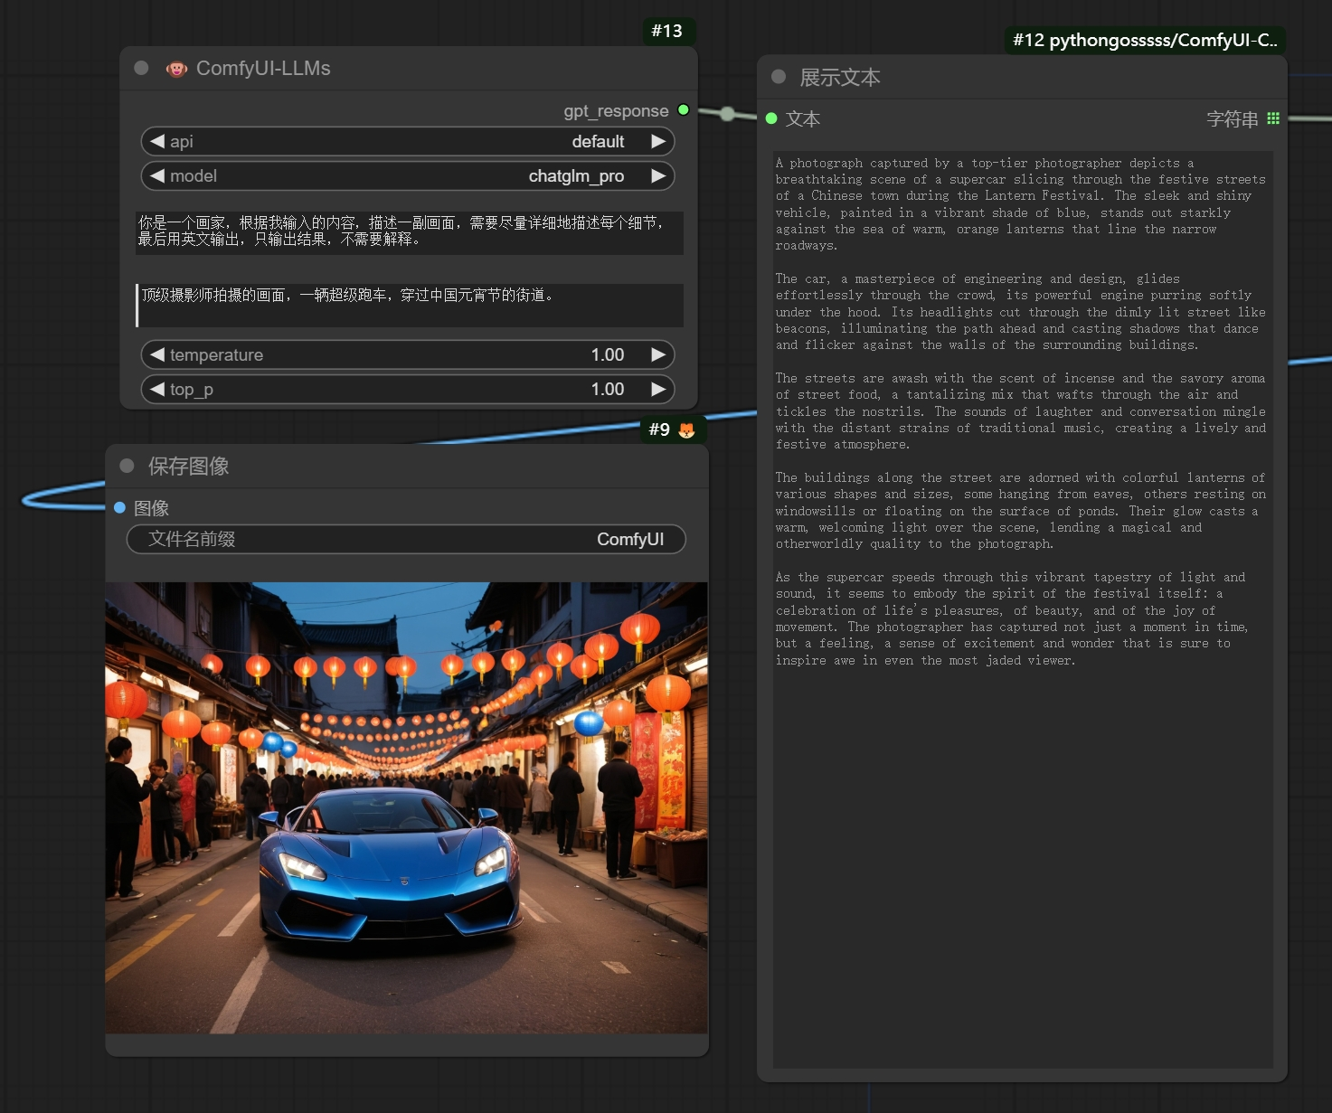This screenshot has height=1113, width=1332.
Task: Click the green grid icon beside 字符串
Action: (1273, 118)
